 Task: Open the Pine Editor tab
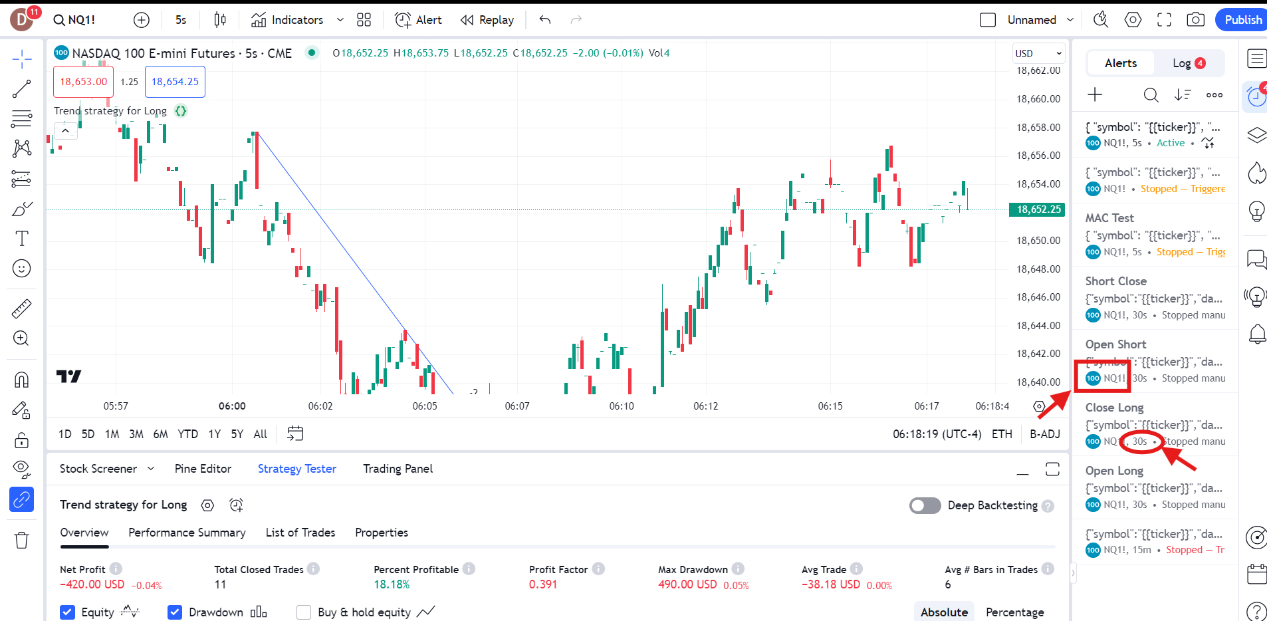[203, 469]
